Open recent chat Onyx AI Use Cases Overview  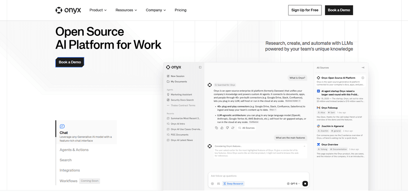[185, 129]
